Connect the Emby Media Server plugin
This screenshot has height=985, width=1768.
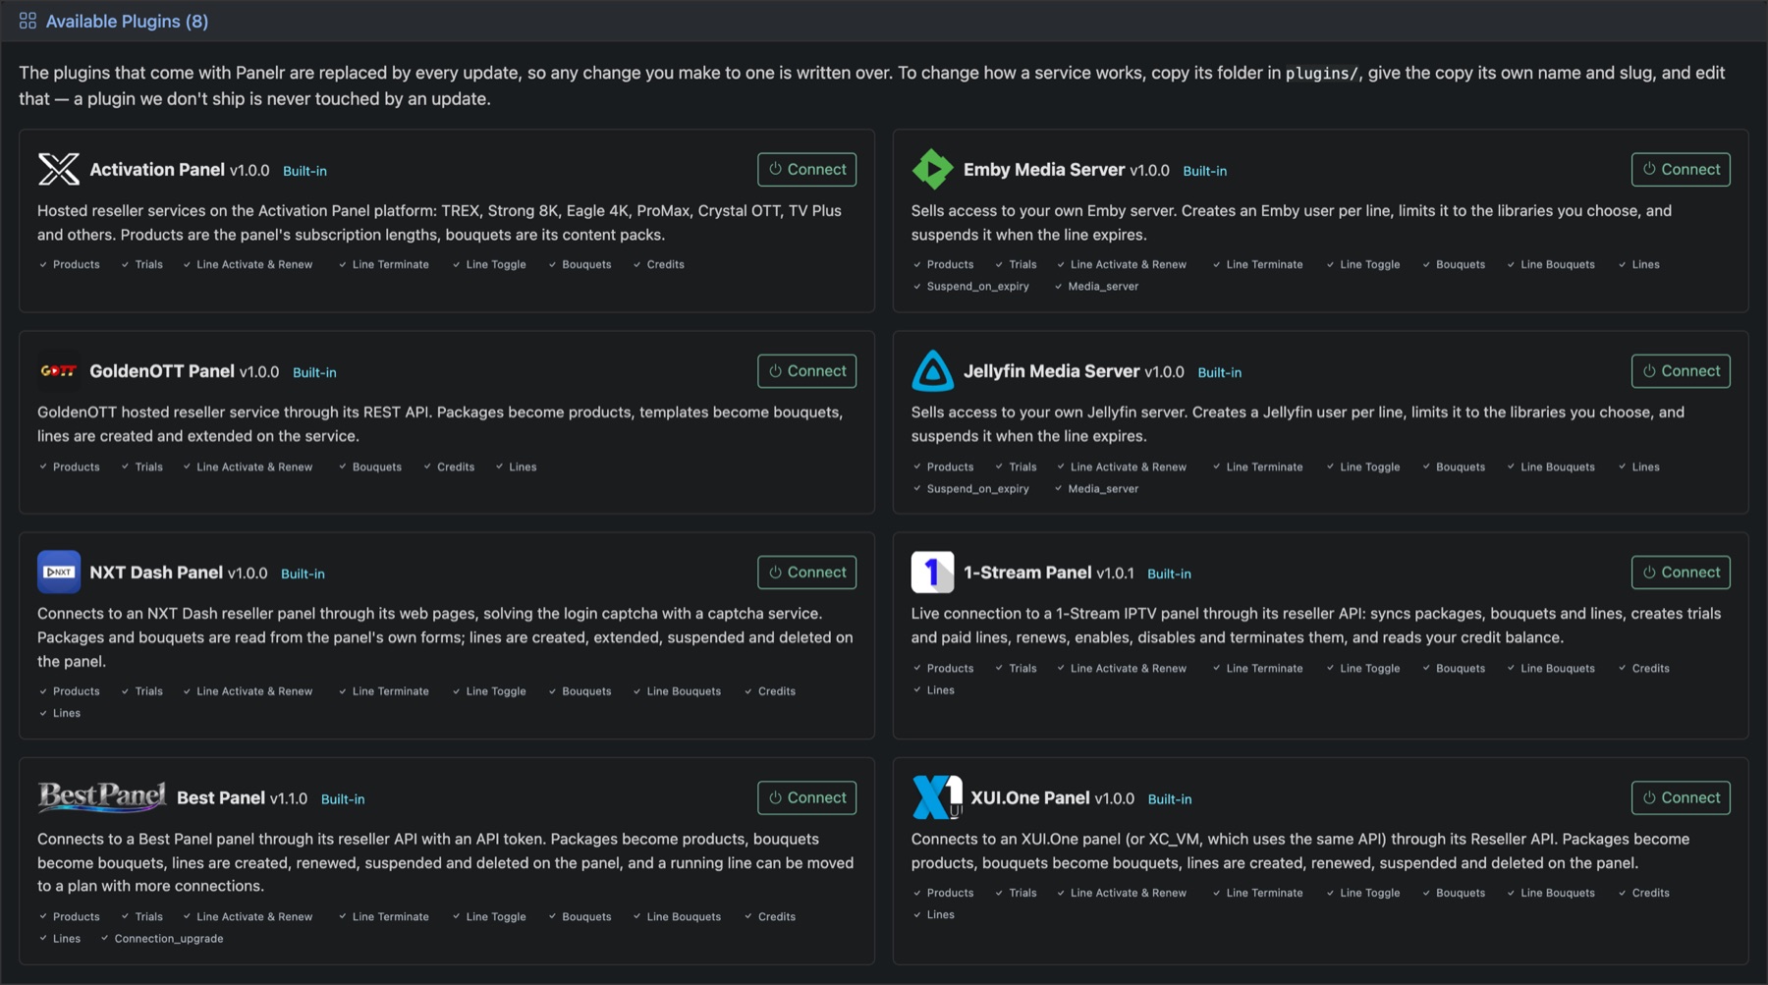pyautogui.click(x=1681, y=169)
